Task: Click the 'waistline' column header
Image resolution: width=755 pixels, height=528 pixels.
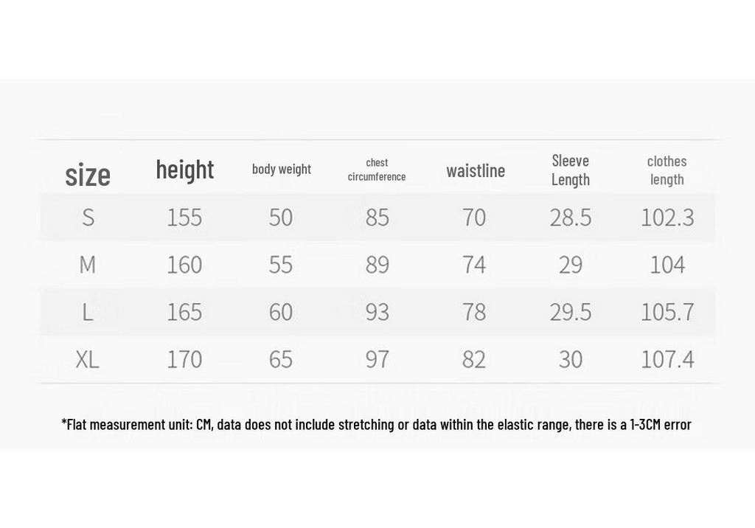Action: [x=476, y=170]
